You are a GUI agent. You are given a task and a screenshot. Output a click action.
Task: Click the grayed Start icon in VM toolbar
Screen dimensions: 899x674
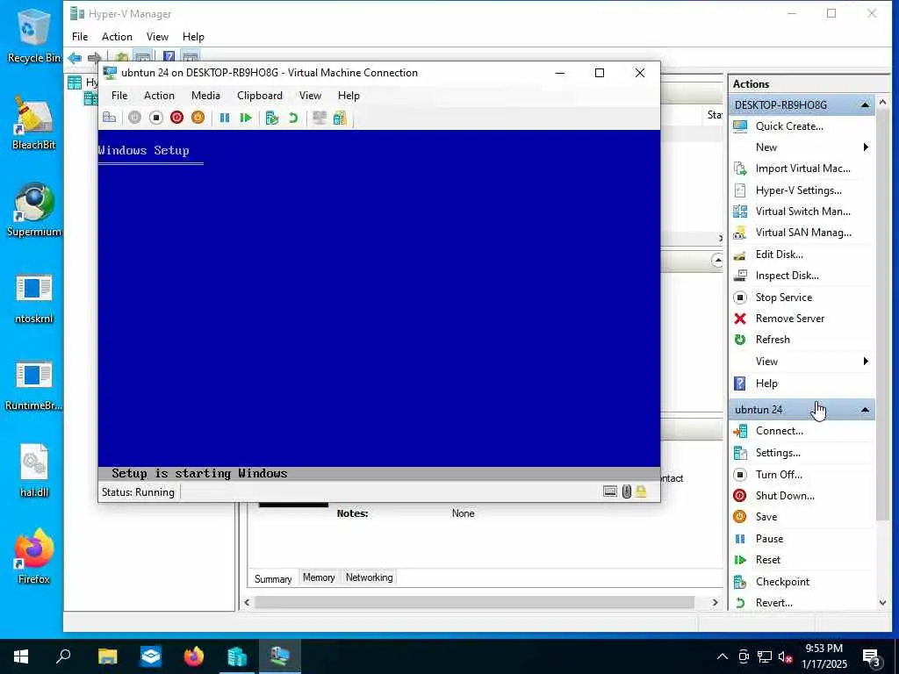tap(134, 118)
